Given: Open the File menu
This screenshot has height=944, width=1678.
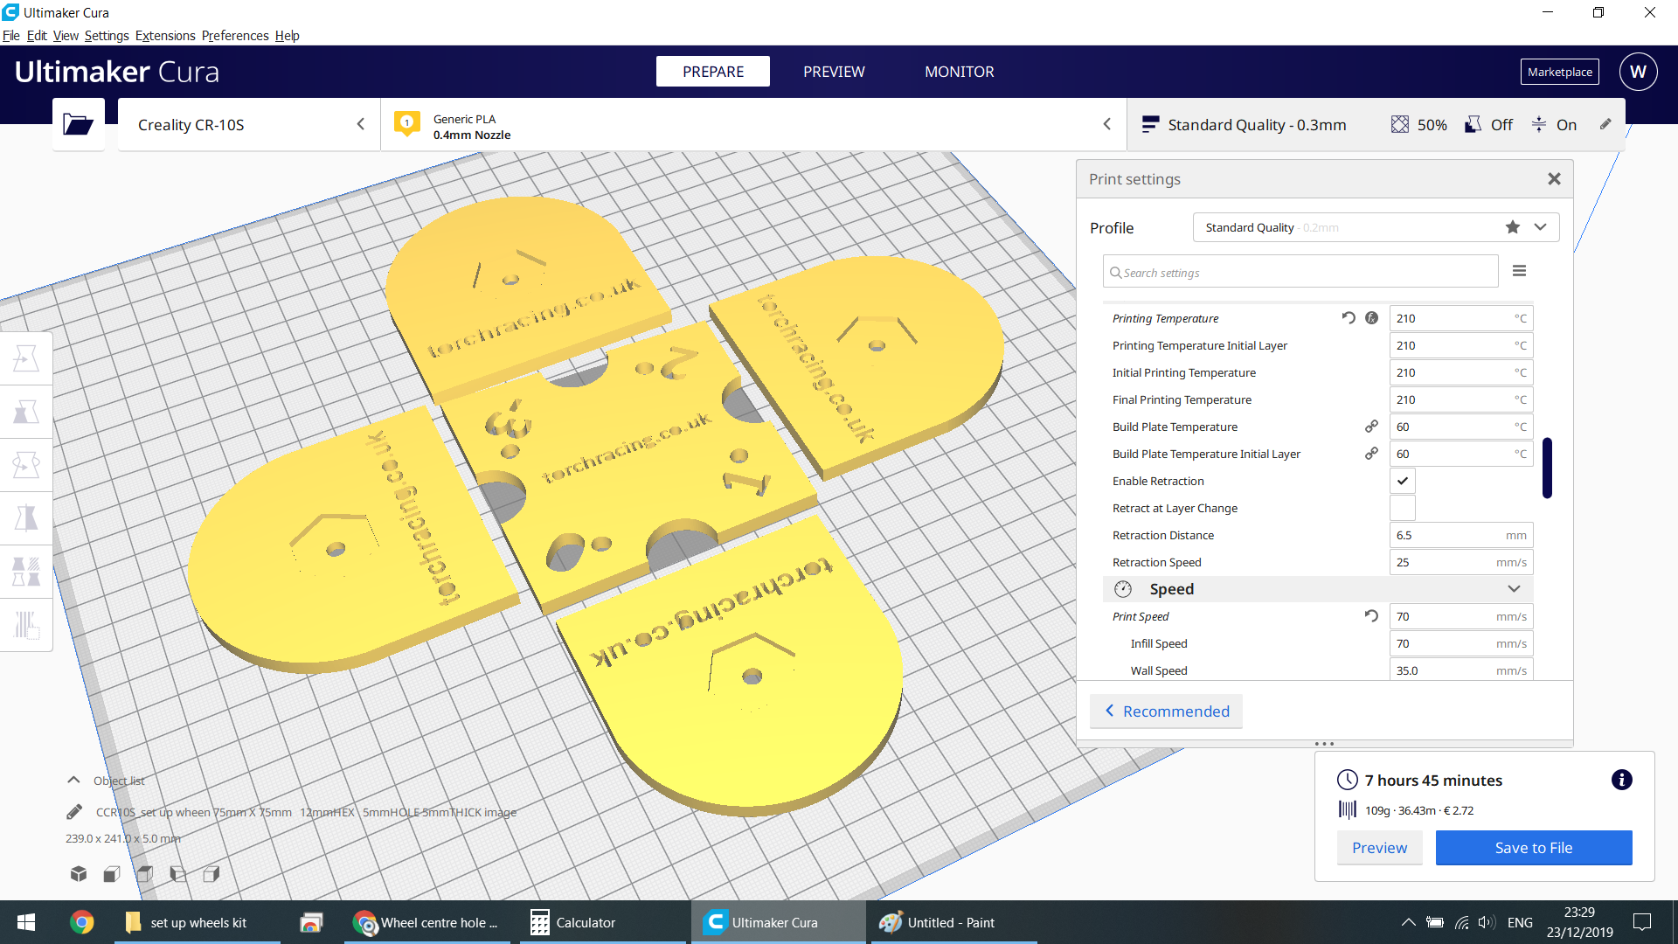Looking at the screenshot, I should click(11, 36).
